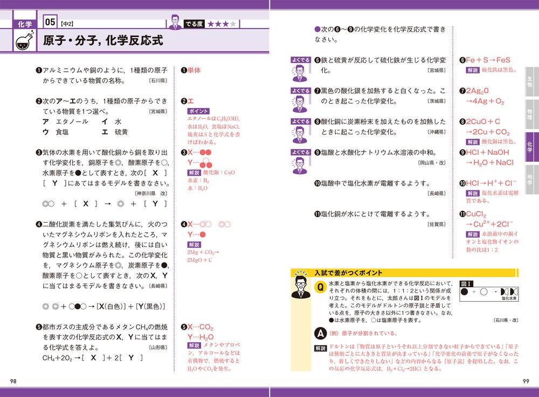Click the answer Fe+S→FeS

488,60
